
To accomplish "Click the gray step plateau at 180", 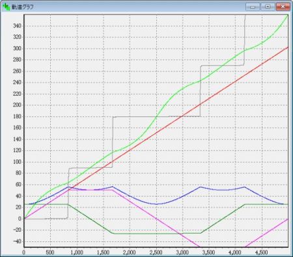I will point(156,116).
